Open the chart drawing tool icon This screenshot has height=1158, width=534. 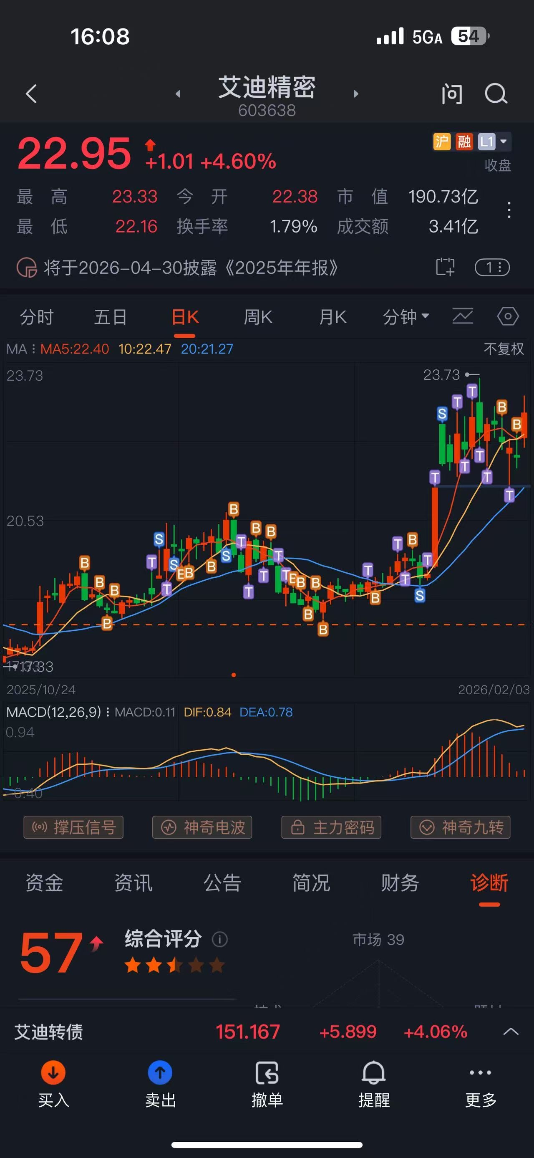[463, 316]
